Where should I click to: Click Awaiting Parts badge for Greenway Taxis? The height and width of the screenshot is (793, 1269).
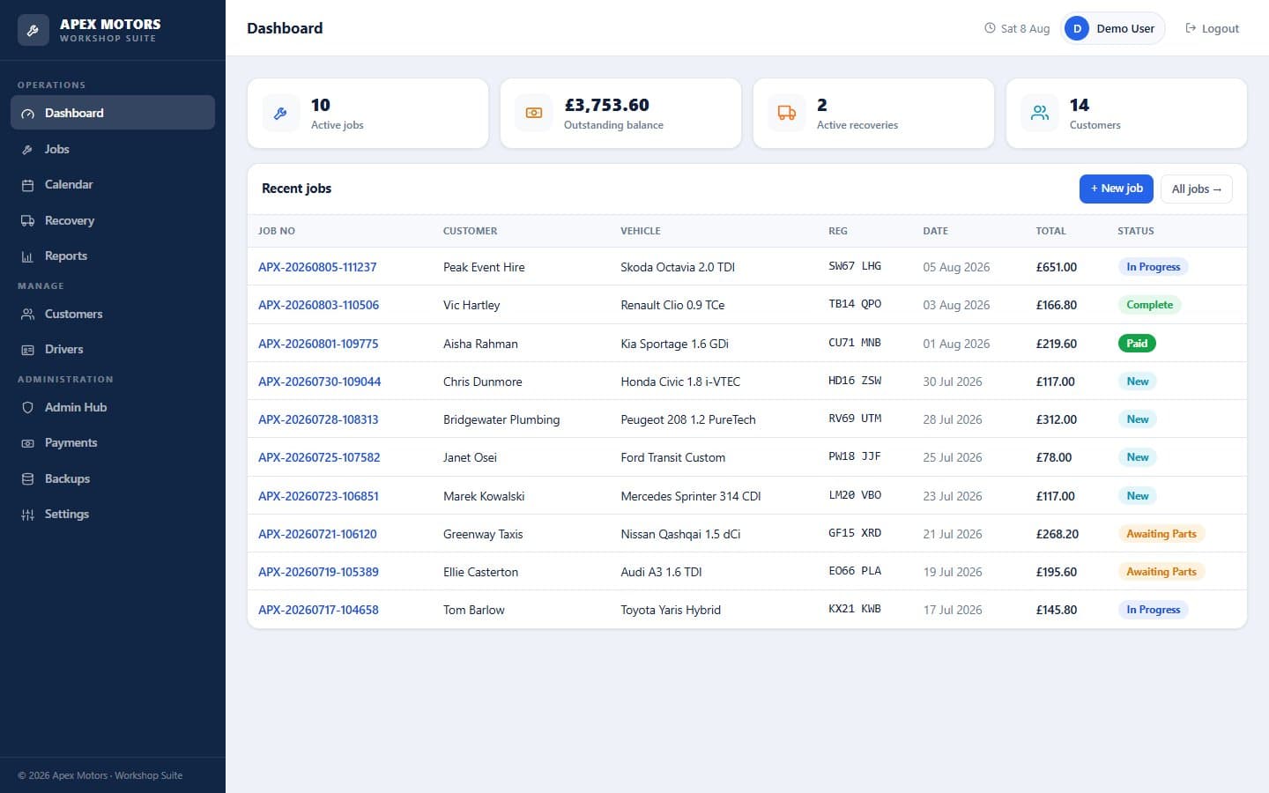(1161, 534)
